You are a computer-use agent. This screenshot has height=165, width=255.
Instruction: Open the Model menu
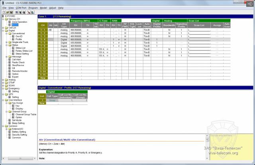[x=43, y=8]
